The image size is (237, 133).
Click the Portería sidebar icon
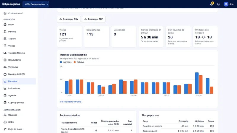[x=5, y=32]
